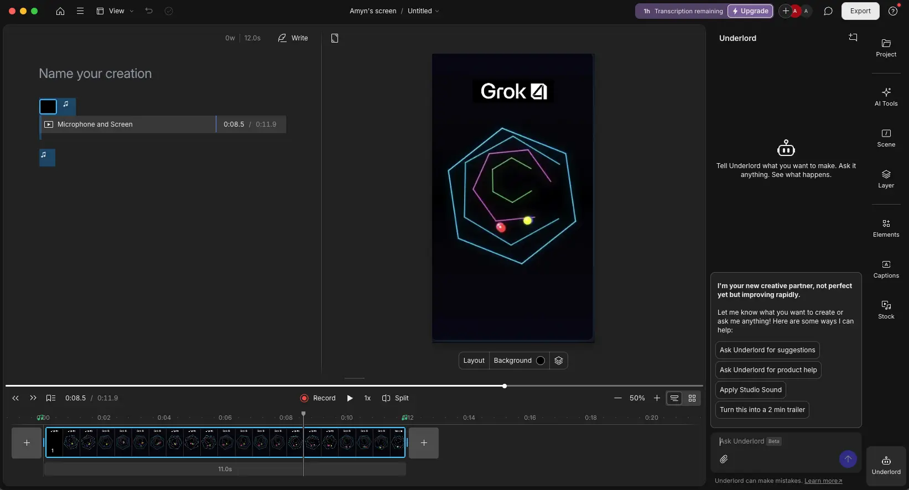
Task: Choose Ask Underlord for product help
Action: pos(768,370)
